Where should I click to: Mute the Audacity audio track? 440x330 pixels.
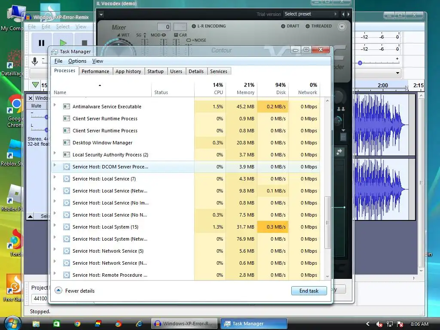tap(36, 106)
